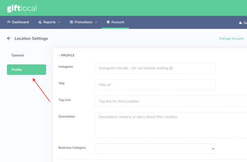
Task: Select the Account menu item
Action: click(115, 22)
